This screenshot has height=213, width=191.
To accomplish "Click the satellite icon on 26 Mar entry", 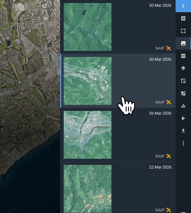I will point(168,156).
